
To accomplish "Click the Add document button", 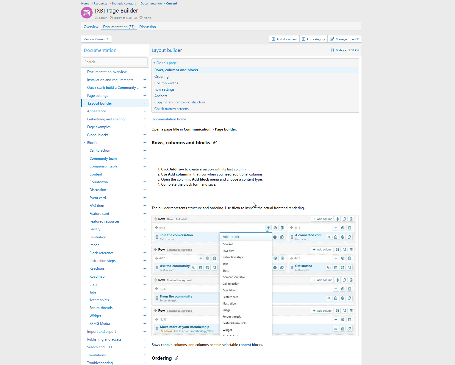I will click(x=284, y=39).
